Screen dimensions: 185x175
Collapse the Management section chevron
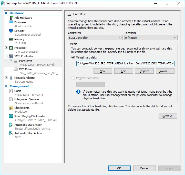click(6, 86)
